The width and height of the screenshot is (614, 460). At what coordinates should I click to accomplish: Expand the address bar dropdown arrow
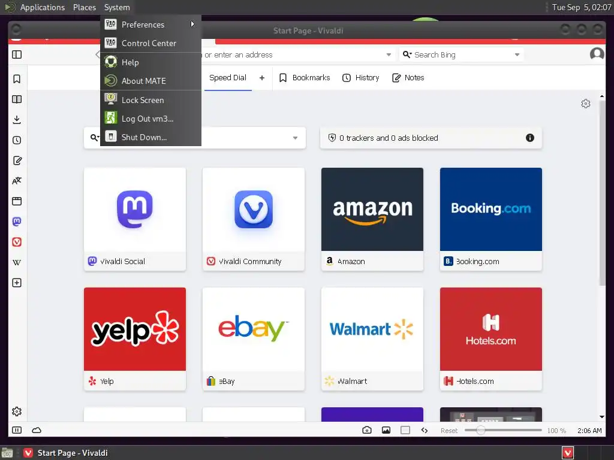tap(389, 55)
